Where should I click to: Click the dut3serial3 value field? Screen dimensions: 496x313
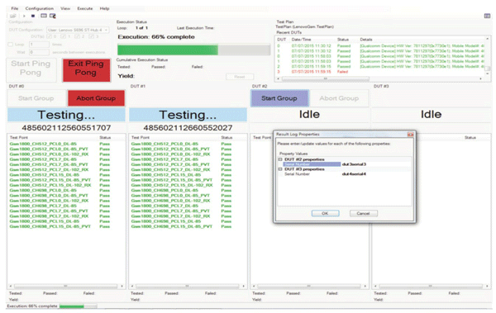tap(376, 164)
